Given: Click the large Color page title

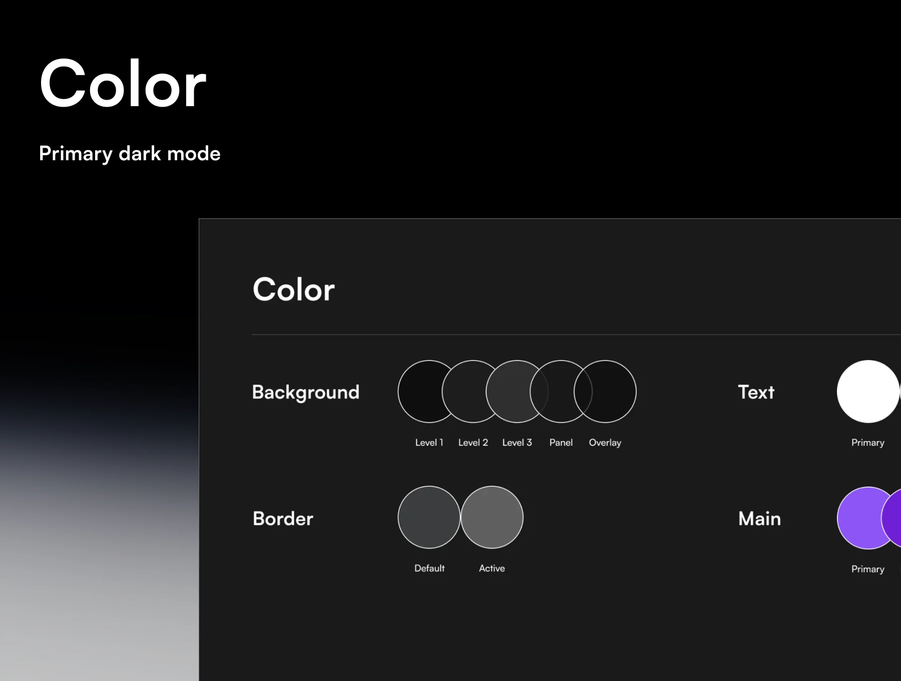Looking at the screenshot, I should tap(123, 83).
